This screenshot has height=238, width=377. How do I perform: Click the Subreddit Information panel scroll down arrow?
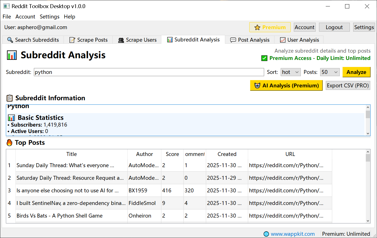click(368, 133)
